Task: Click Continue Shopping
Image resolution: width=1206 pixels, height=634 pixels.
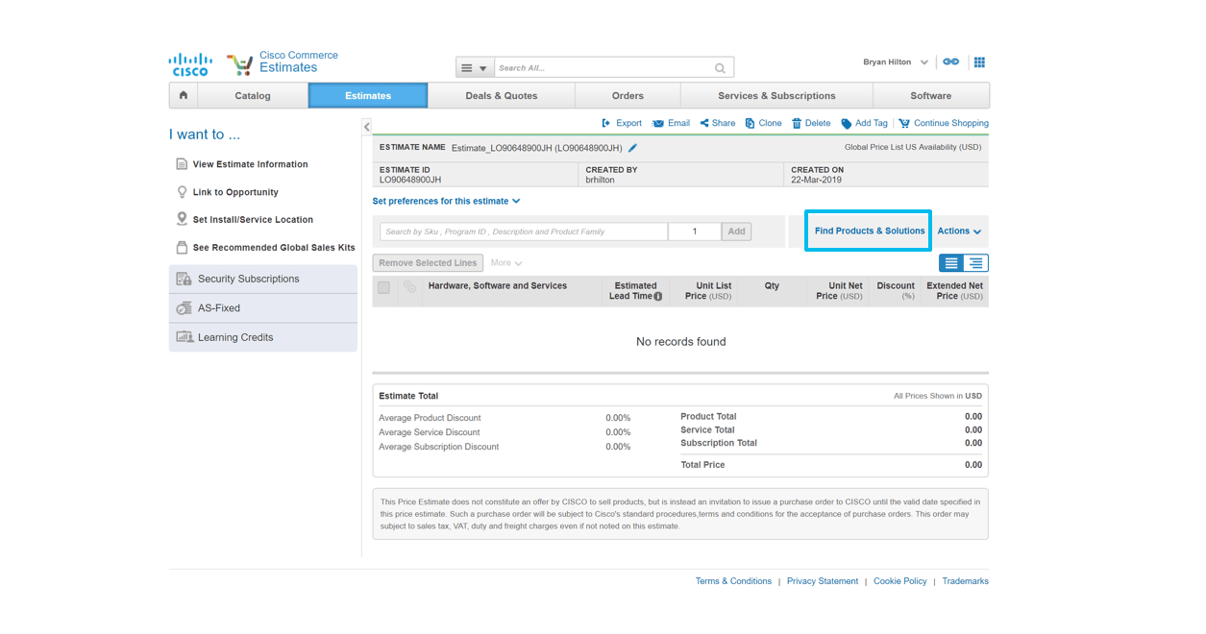Action: [944, 123]
